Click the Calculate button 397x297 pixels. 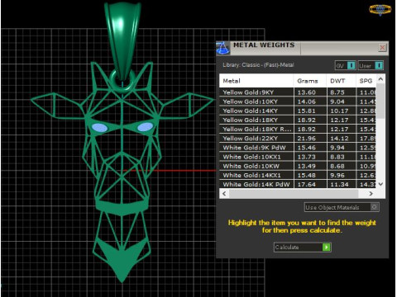[x=303, y=247]
